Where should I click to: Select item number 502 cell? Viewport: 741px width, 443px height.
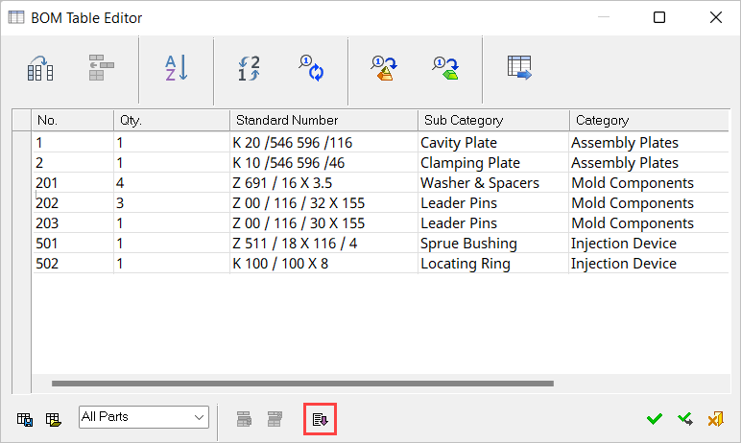[72, 264]
